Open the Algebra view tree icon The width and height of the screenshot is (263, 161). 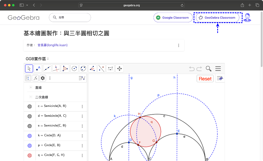(28, 78)
